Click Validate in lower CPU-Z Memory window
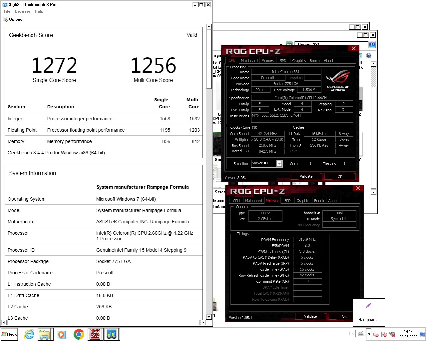Viewport: 426px width, 341px height. (310, 316)
